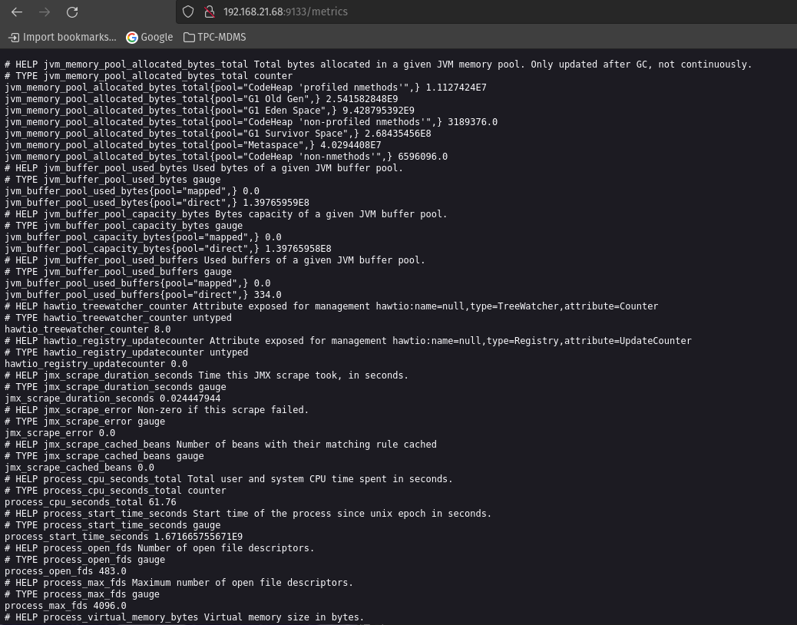Open the tracking protection shield icon
The height and width of the screenshot is (625, 797).
188,12
